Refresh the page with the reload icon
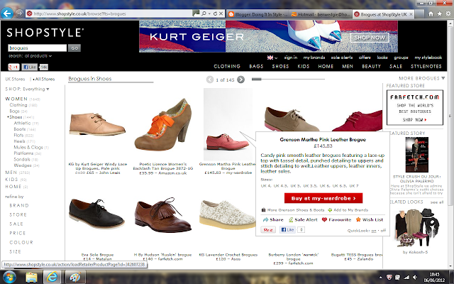454x284 pixels. point(215,13)
